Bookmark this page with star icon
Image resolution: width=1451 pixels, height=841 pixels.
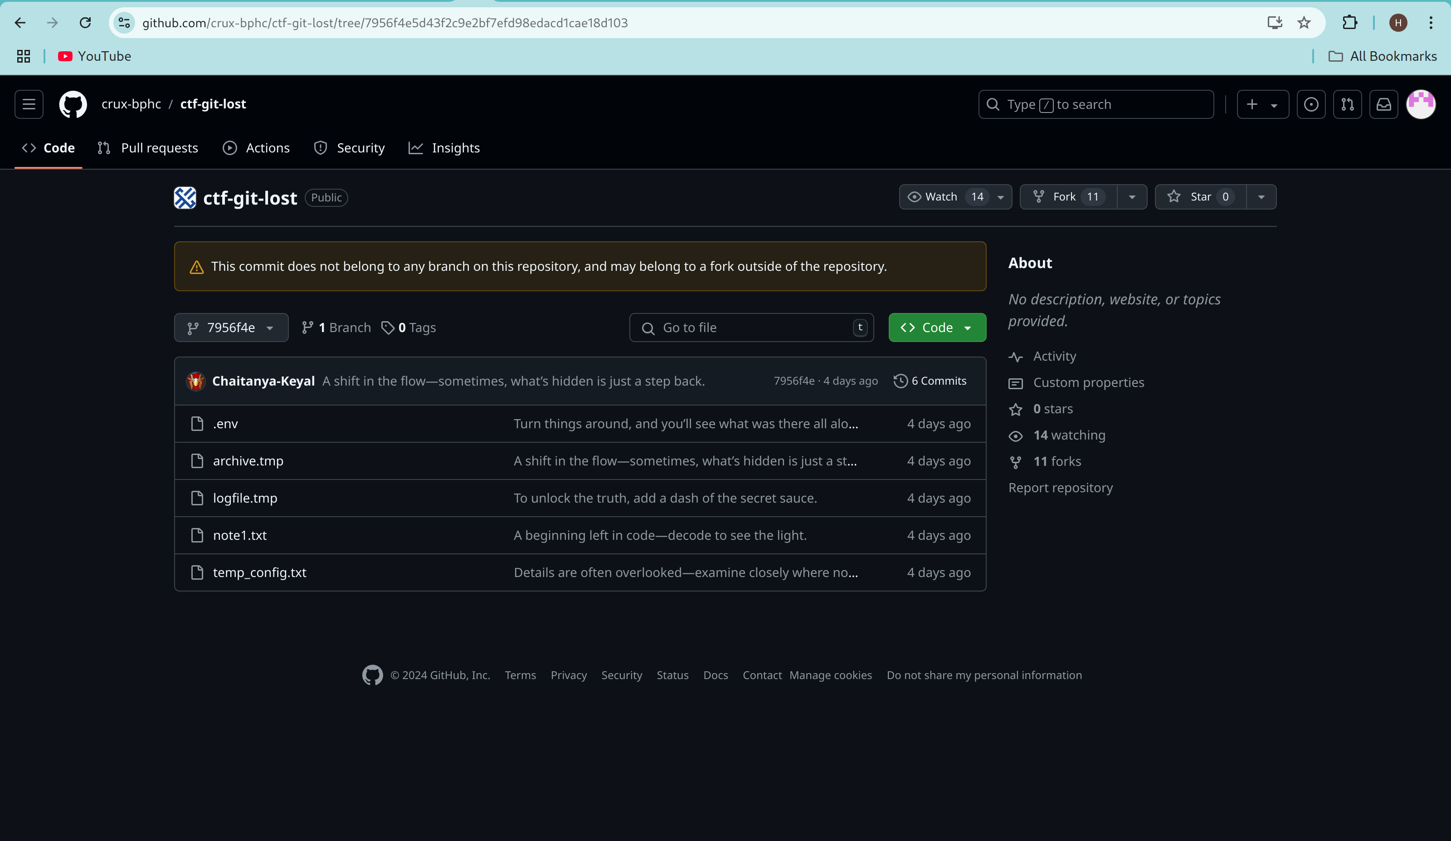(1304, 23)
